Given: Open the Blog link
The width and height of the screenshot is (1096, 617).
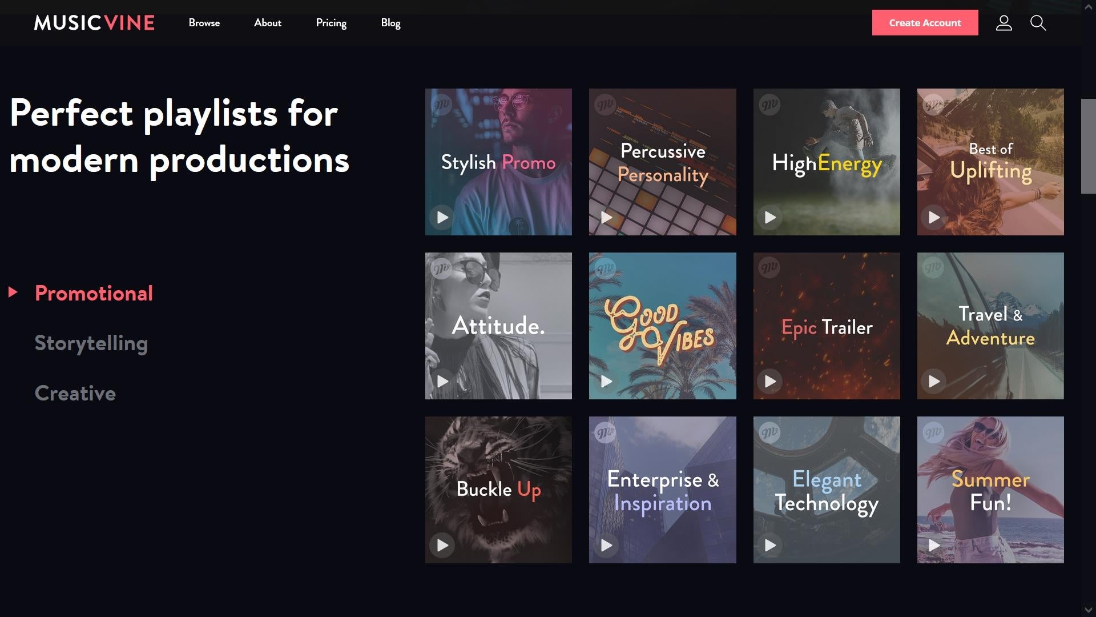Looking at the screenshot, I should click(x=390, y=23).
